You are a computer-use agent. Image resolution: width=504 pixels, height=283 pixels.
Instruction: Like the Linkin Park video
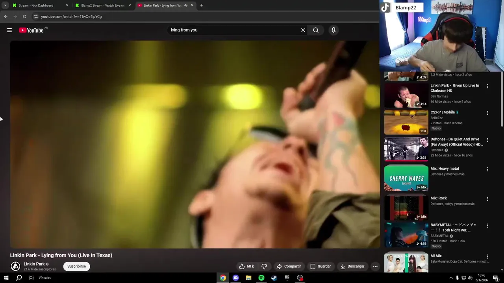247,266
